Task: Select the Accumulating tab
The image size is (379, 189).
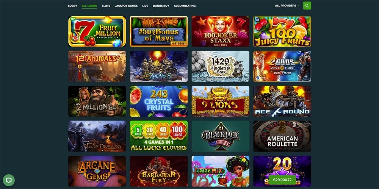Action: coord(185,6)
